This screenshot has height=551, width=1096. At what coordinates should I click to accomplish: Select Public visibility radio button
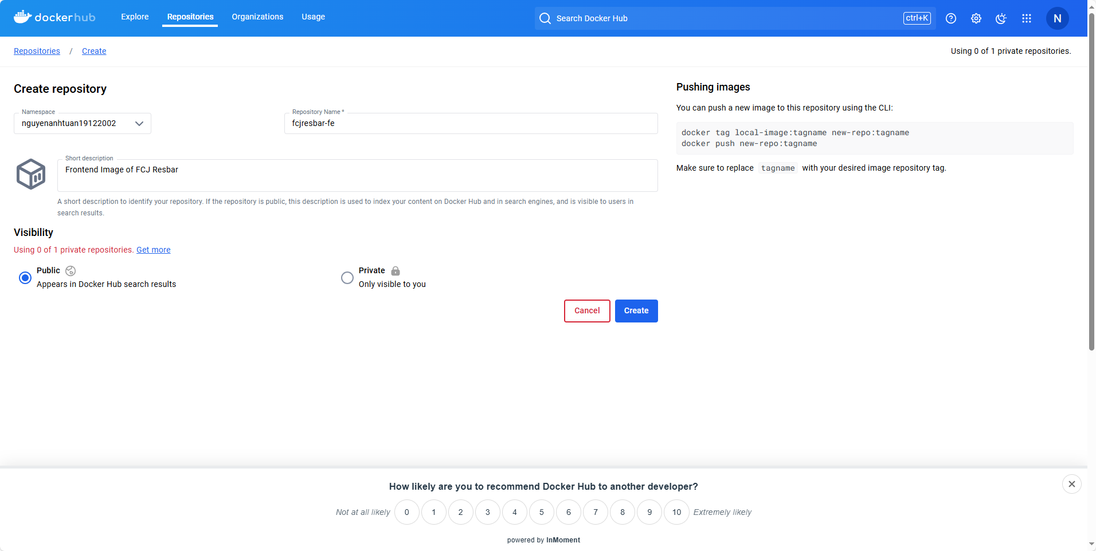(x=25, y=278)
